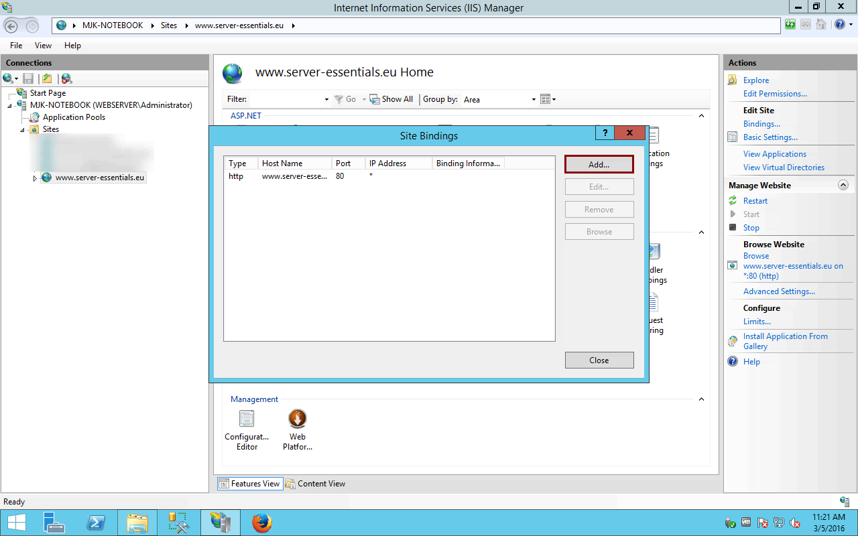858x536 pixels.
Task: Click the Forward navigation arrow
Action: click(32, 26)
